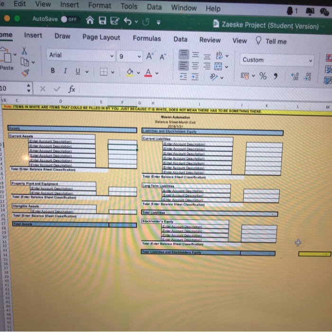Switch to the Draw ribbon tab
Screen dimensions: 332x332
point(62,36)
